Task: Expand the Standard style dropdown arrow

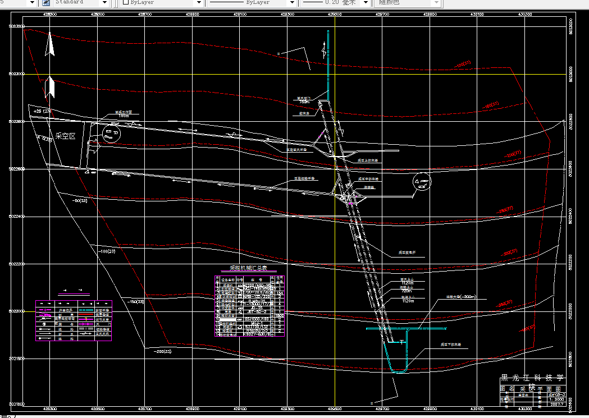Action: pos(105,3)
